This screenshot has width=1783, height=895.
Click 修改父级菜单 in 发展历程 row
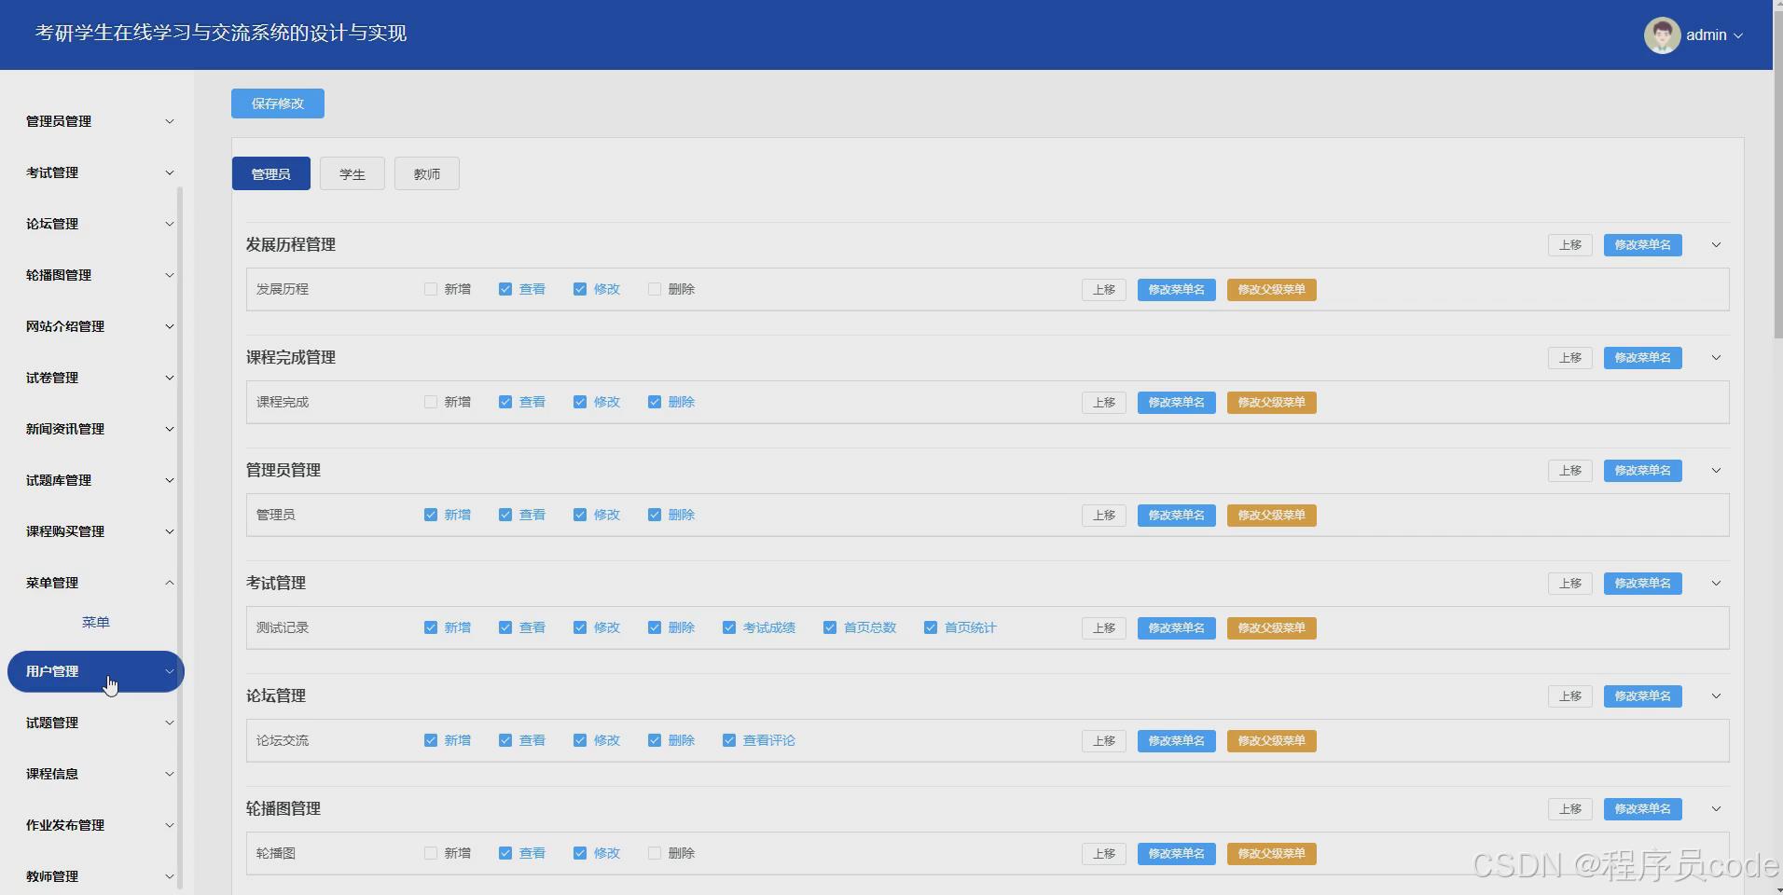1272,290
